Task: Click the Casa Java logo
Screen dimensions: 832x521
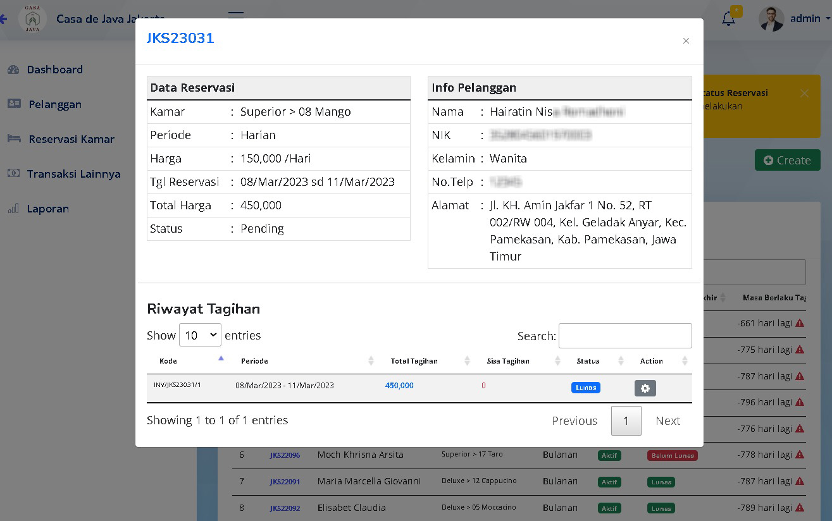Action: click(32, 19)
